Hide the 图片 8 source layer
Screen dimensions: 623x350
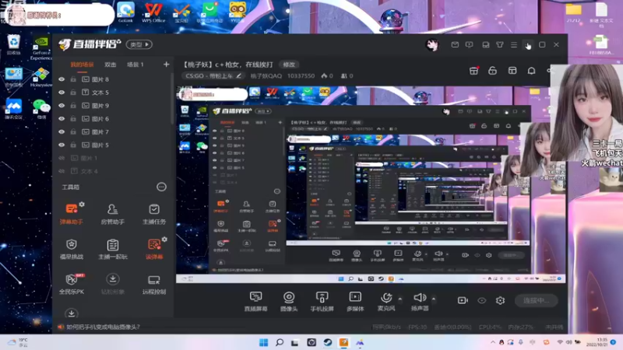pyautogui.click(x=62, y=79)
